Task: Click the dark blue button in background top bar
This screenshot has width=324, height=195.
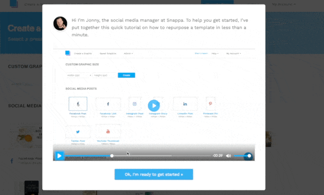Action: pyautogui.click(x=217, y=2)
